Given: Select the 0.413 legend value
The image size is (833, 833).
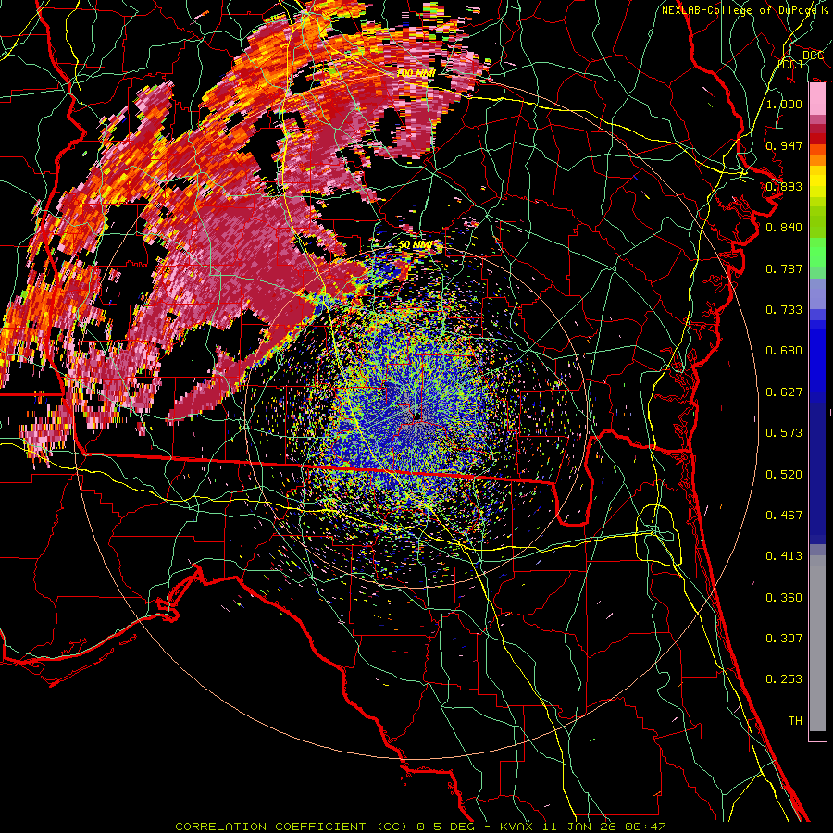Looking at the screenshot, I should click(x=784, y=556).
